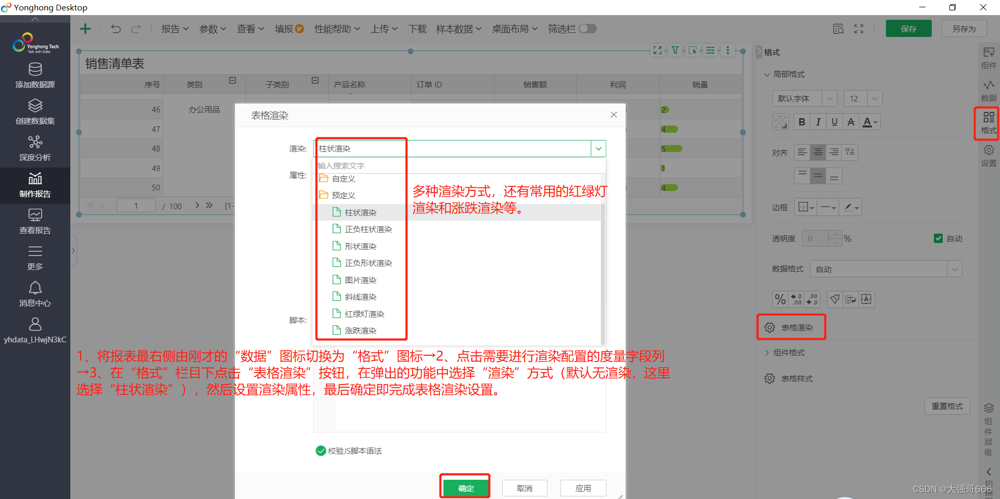Click the background color checker swatch
The image size is (1000, 499).
point(780,122)
